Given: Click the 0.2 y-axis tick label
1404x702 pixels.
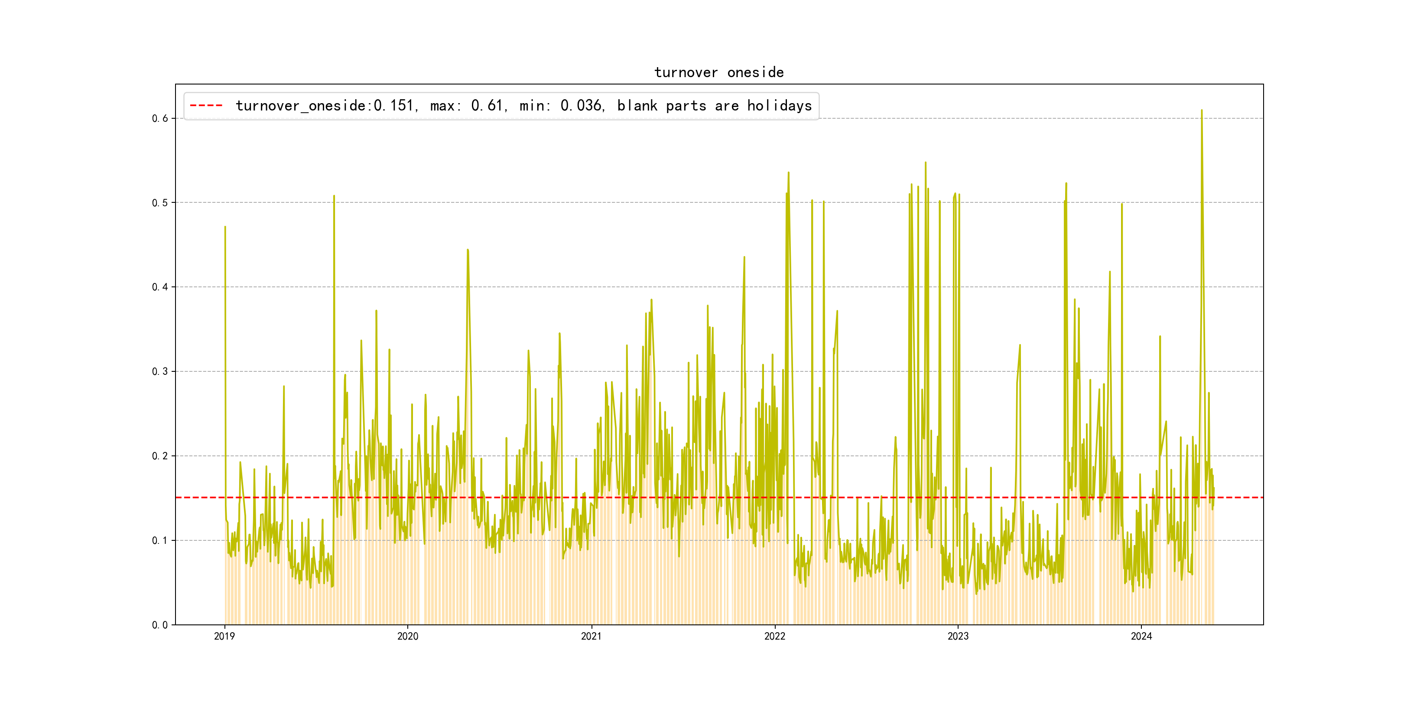Looking at the screenshot, I should [x=160, y=456].
